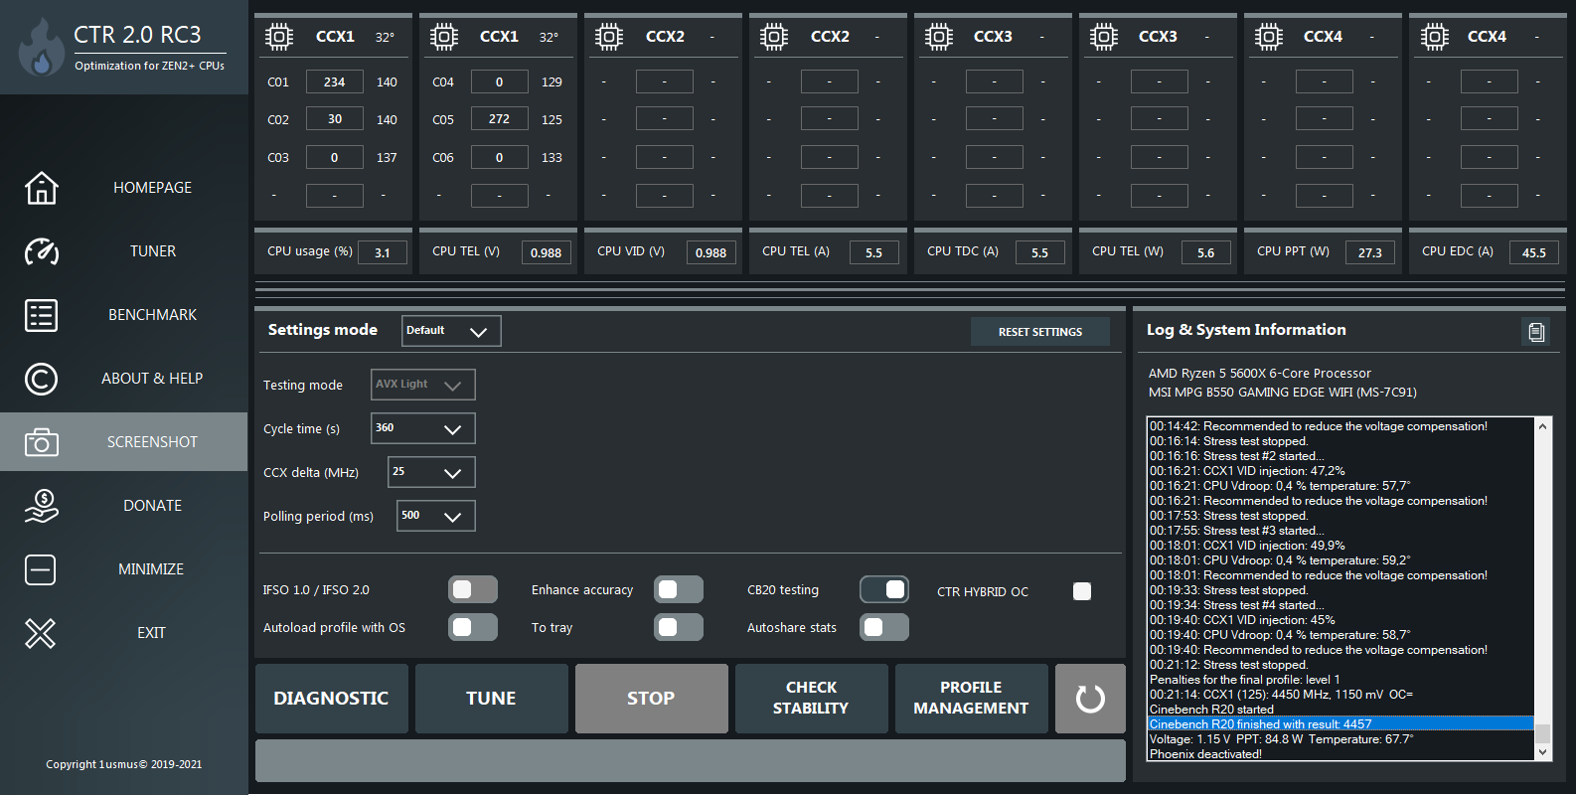
Task: Open the TUNER page
Action: click(152, 251)
